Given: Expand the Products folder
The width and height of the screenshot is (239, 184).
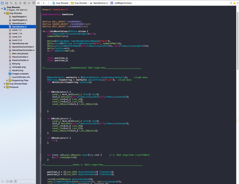Looking at the screenshot, I should tap(5, 87).
